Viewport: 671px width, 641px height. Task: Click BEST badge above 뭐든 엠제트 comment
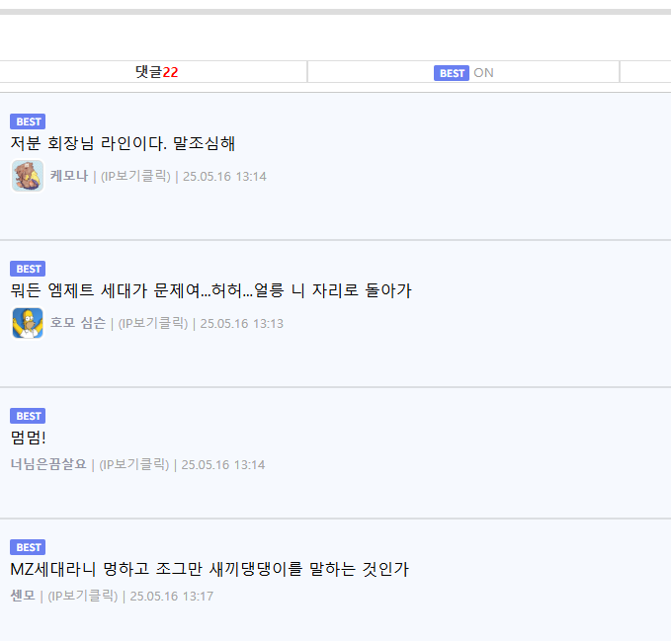(28, 269)
